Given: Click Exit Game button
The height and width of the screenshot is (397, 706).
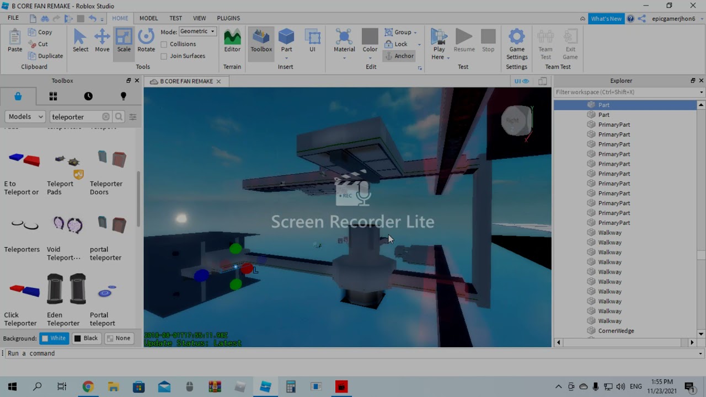Looking at the screenshot, I should [570, 44].
